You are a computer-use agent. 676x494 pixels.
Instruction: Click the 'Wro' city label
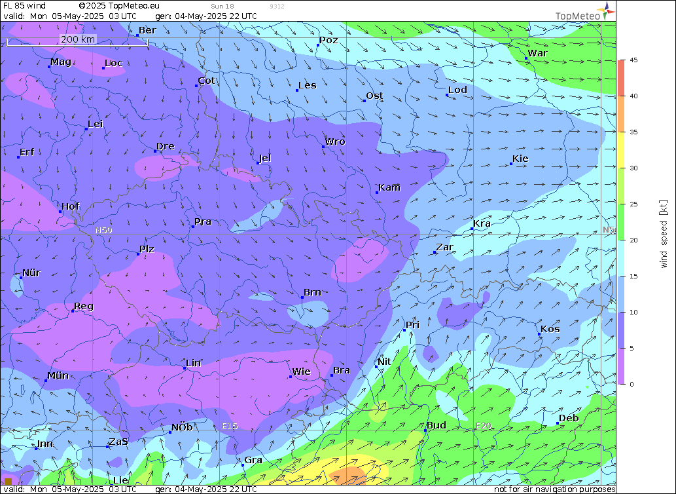[x=335, y=142]
